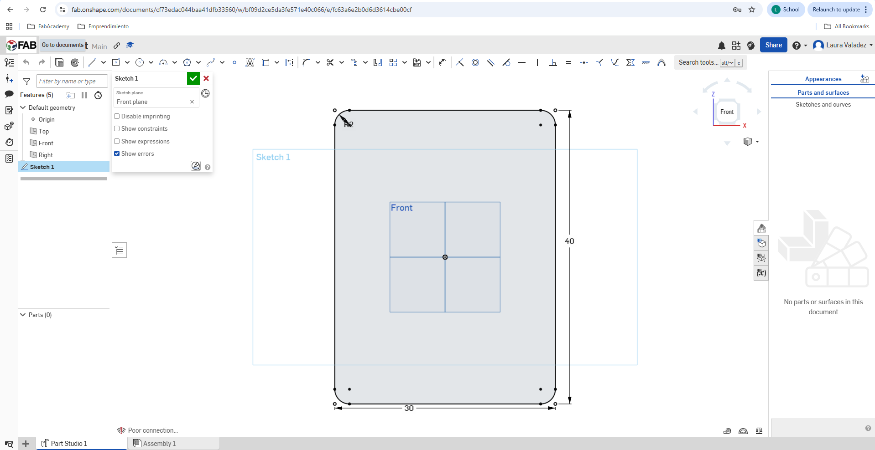This screenshot has width=875, height=450.
Task: Cancel Sketch 1 with the red X
Action: (x=206, y=78)
